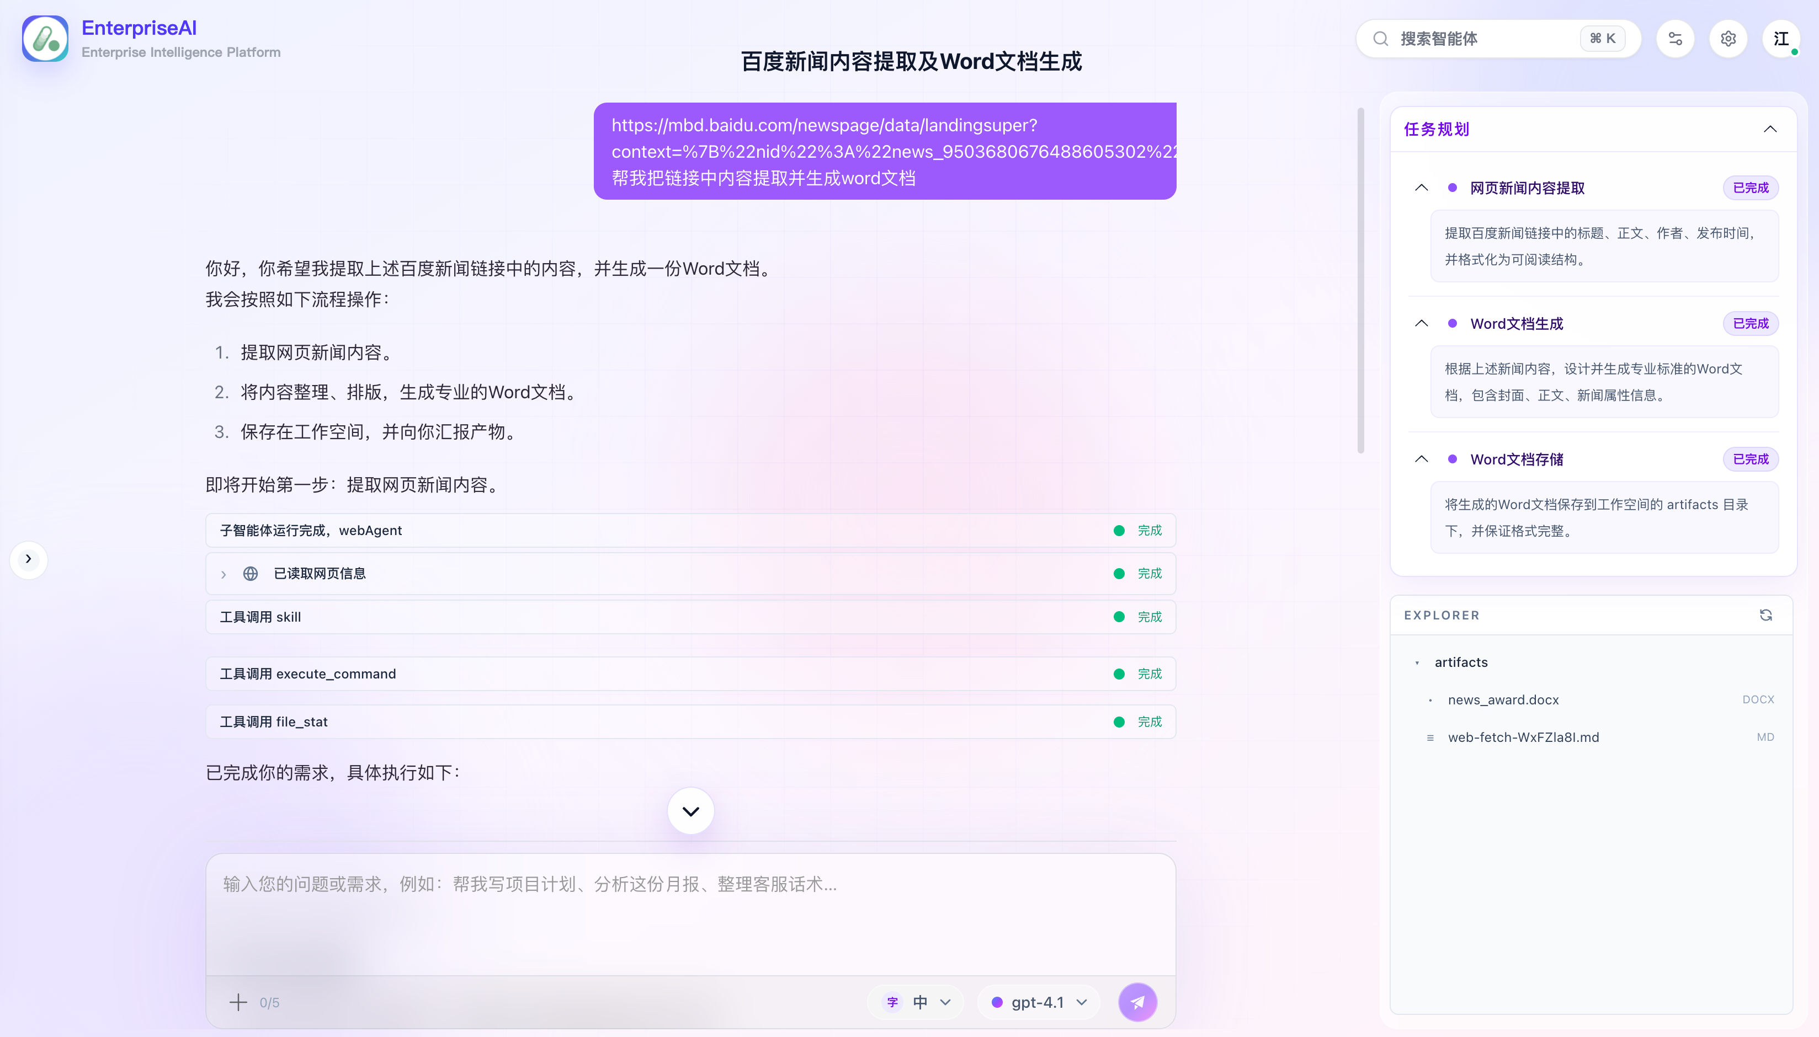
Task: Collapse the Word文档存储 task
Action: click(1422, 459)
